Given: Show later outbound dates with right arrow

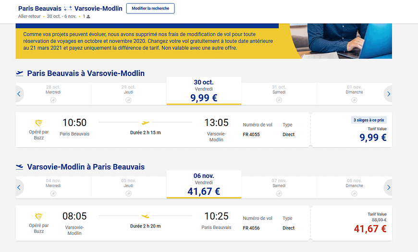Looking at the screenshot, I should tap(388, 94).
